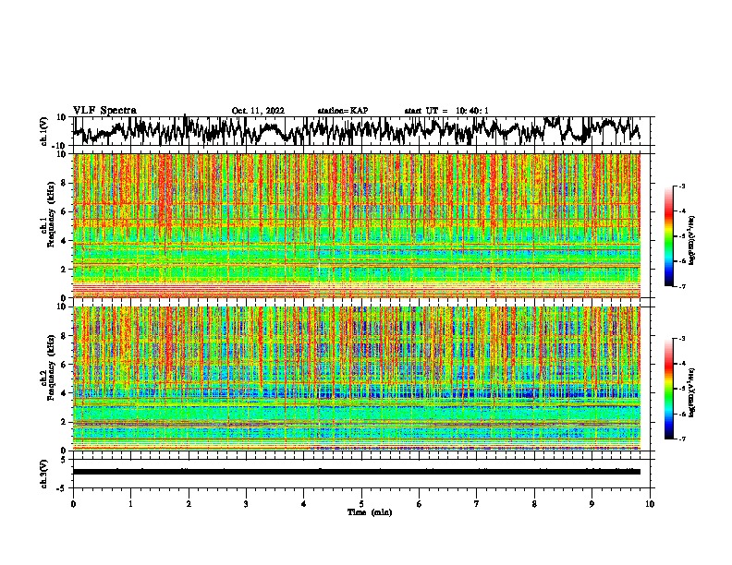Click time axis tick label "3"
This screenshot has height=565, width=732.
pyautogui.click(x=246, y=504)
